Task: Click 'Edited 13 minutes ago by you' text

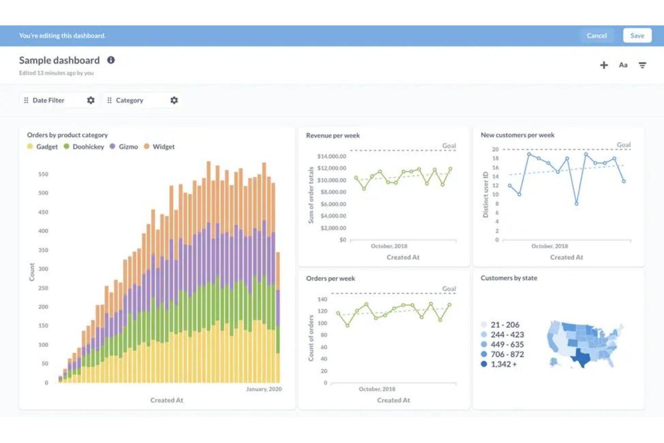Action: coord(57,73)
